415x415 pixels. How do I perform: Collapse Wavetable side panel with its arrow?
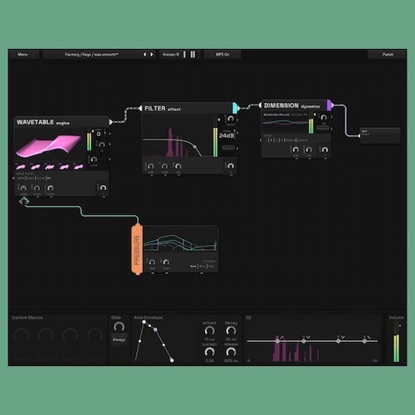93,131
